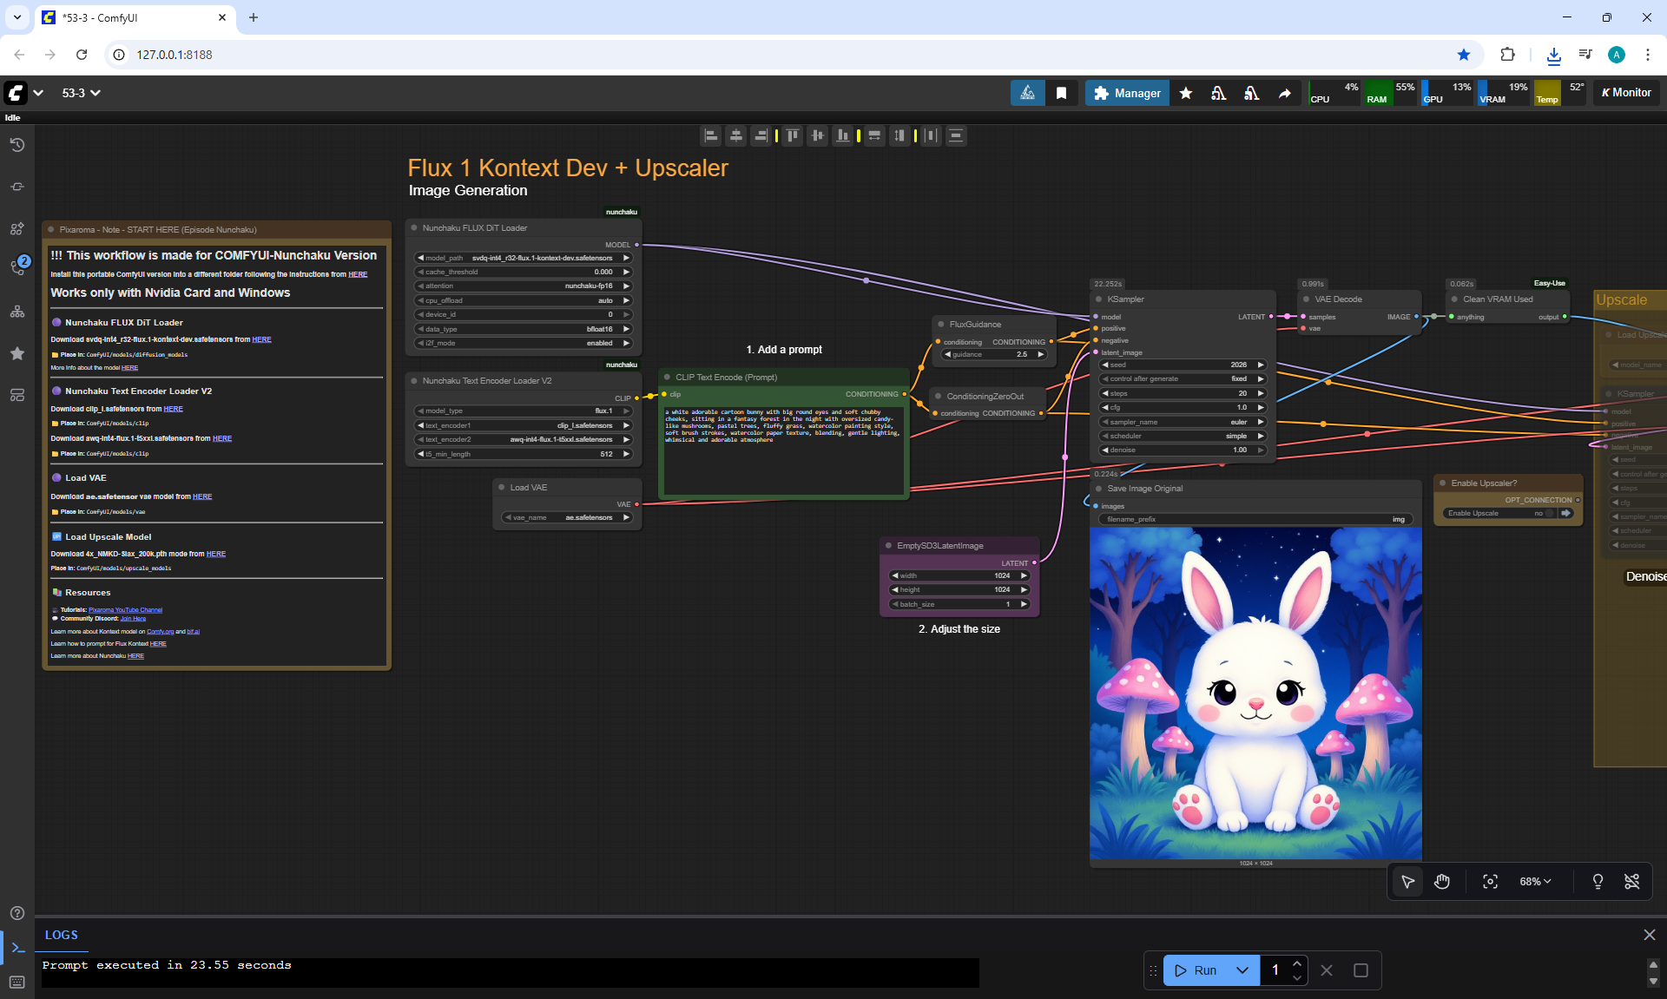Toggle the logs terminal panel icon
1667x999 pixels.
[x=17, y=948]
